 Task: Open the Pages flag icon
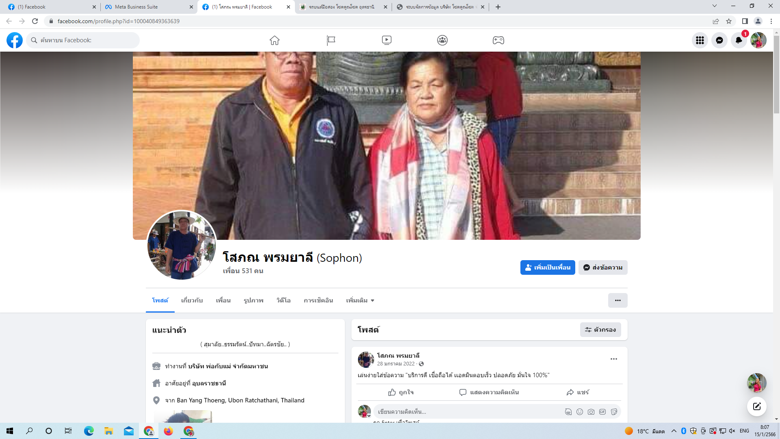331,40
